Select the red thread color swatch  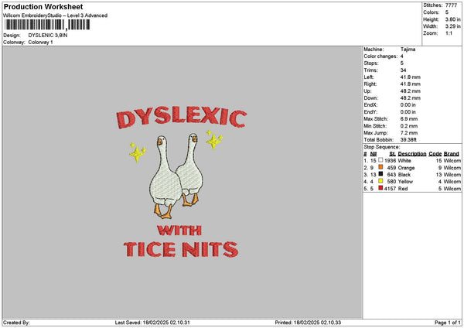pos(380,188)
